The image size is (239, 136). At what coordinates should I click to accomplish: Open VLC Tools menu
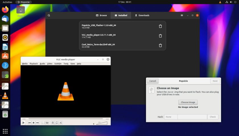66,63
